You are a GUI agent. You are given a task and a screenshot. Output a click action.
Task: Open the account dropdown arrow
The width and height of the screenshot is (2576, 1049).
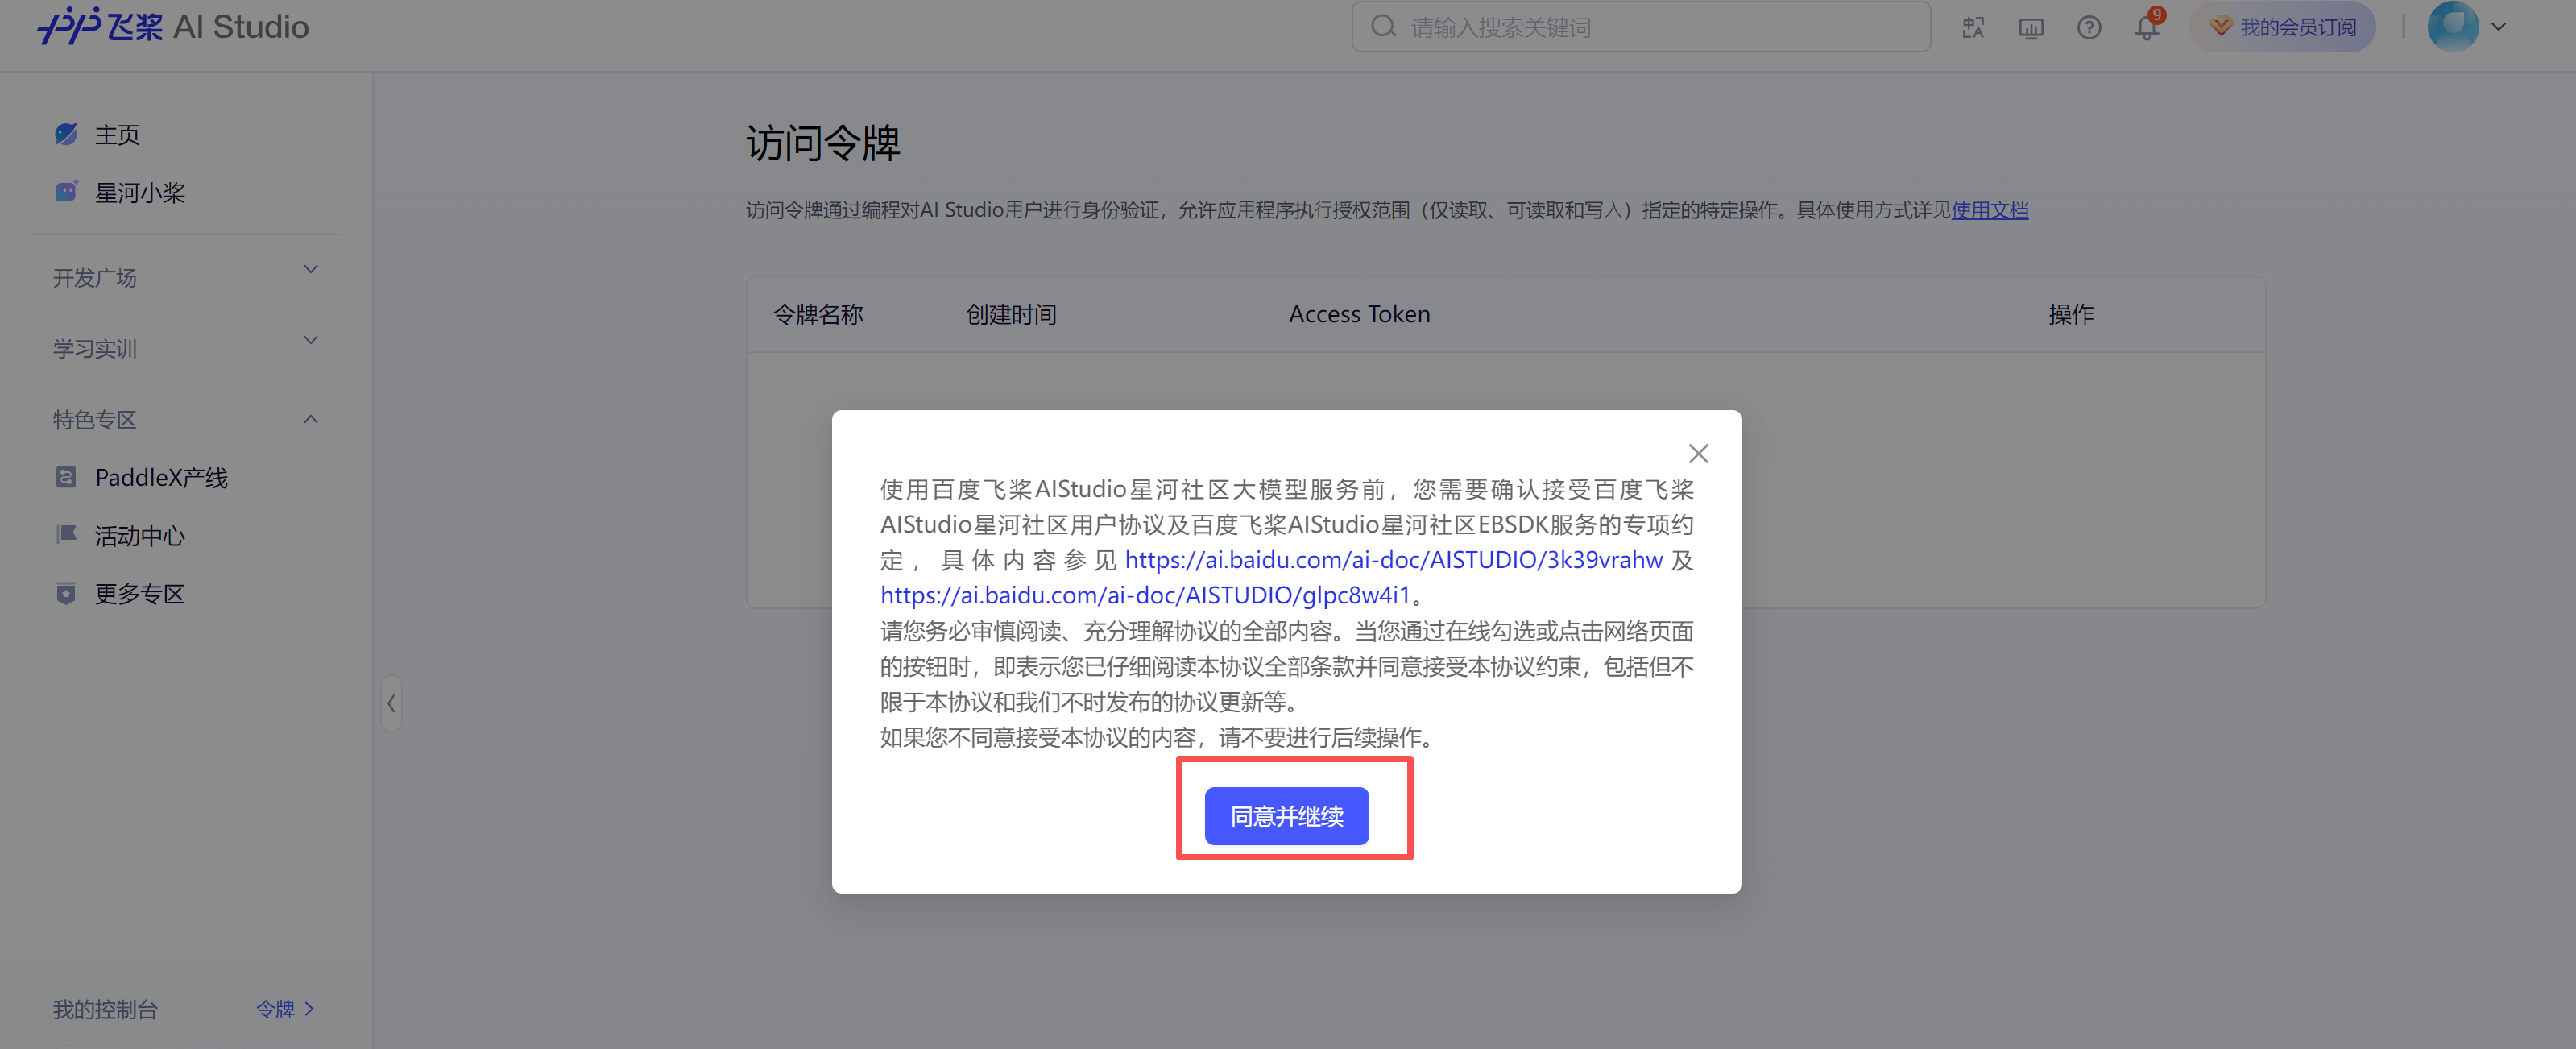tap(2498, 27)
